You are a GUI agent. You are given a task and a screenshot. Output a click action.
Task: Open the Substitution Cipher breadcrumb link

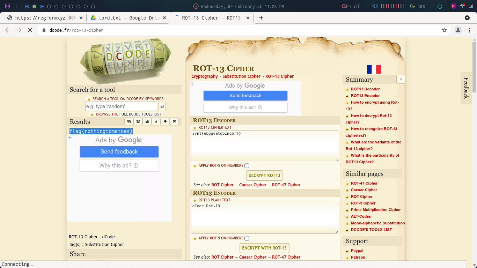242,76
